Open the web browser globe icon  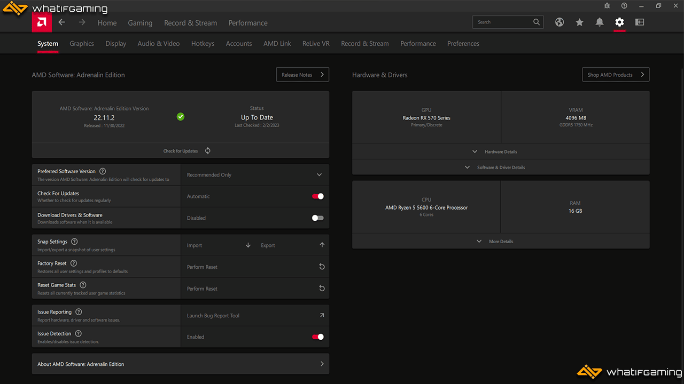[x=559, y=22]
